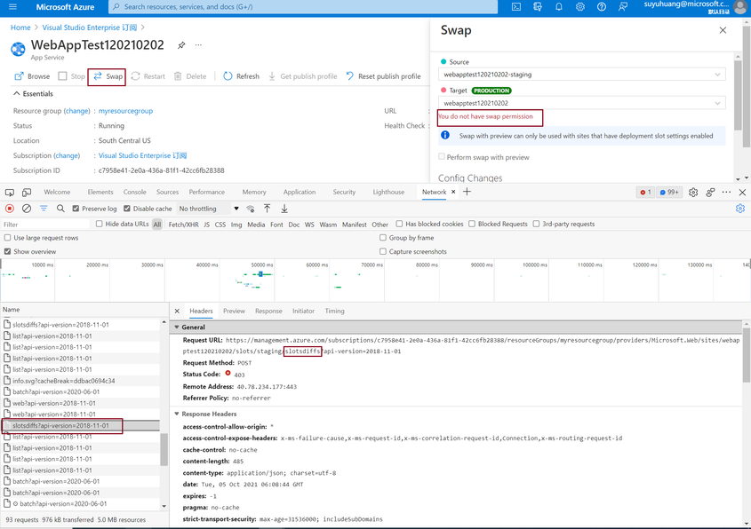This screenshot has height=529, width=751.
Task: Open the Feedback icon in top bar
Action: [x=623, y=7]
